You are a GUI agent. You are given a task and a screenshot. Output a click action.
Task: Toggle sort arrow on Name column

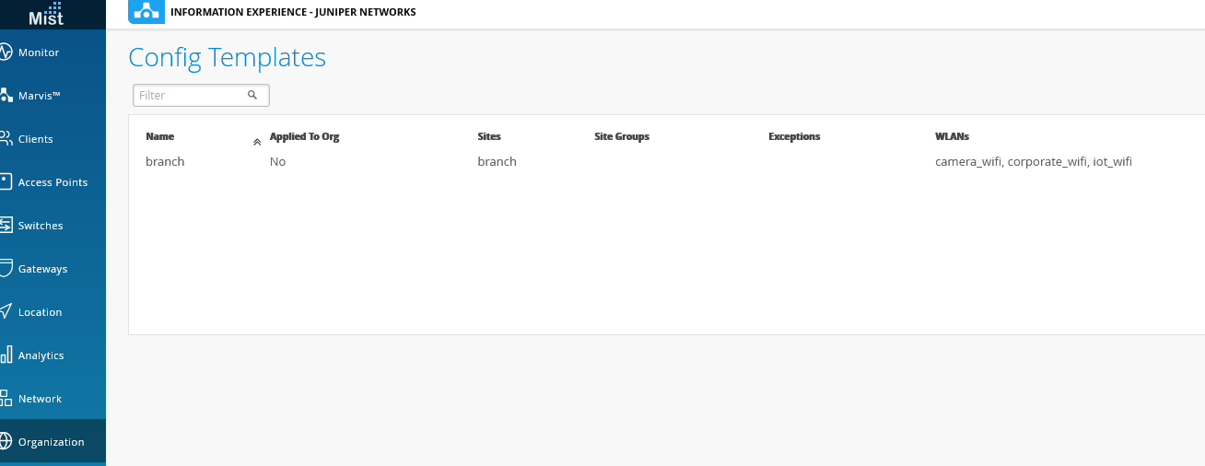point(257,142)
